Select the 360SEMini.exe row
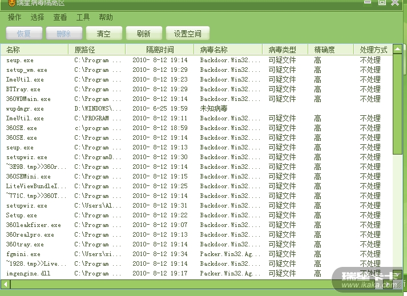Image resolution: width=407 pixels, height=296 pixels. pyautogui.click(x=196, y=176)
